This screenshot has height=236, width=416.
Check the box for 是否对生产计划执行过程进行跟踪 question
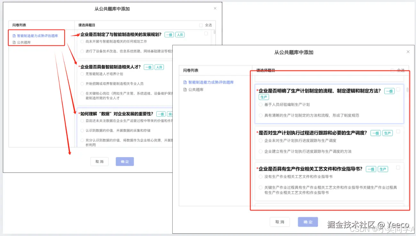point(398,131)
